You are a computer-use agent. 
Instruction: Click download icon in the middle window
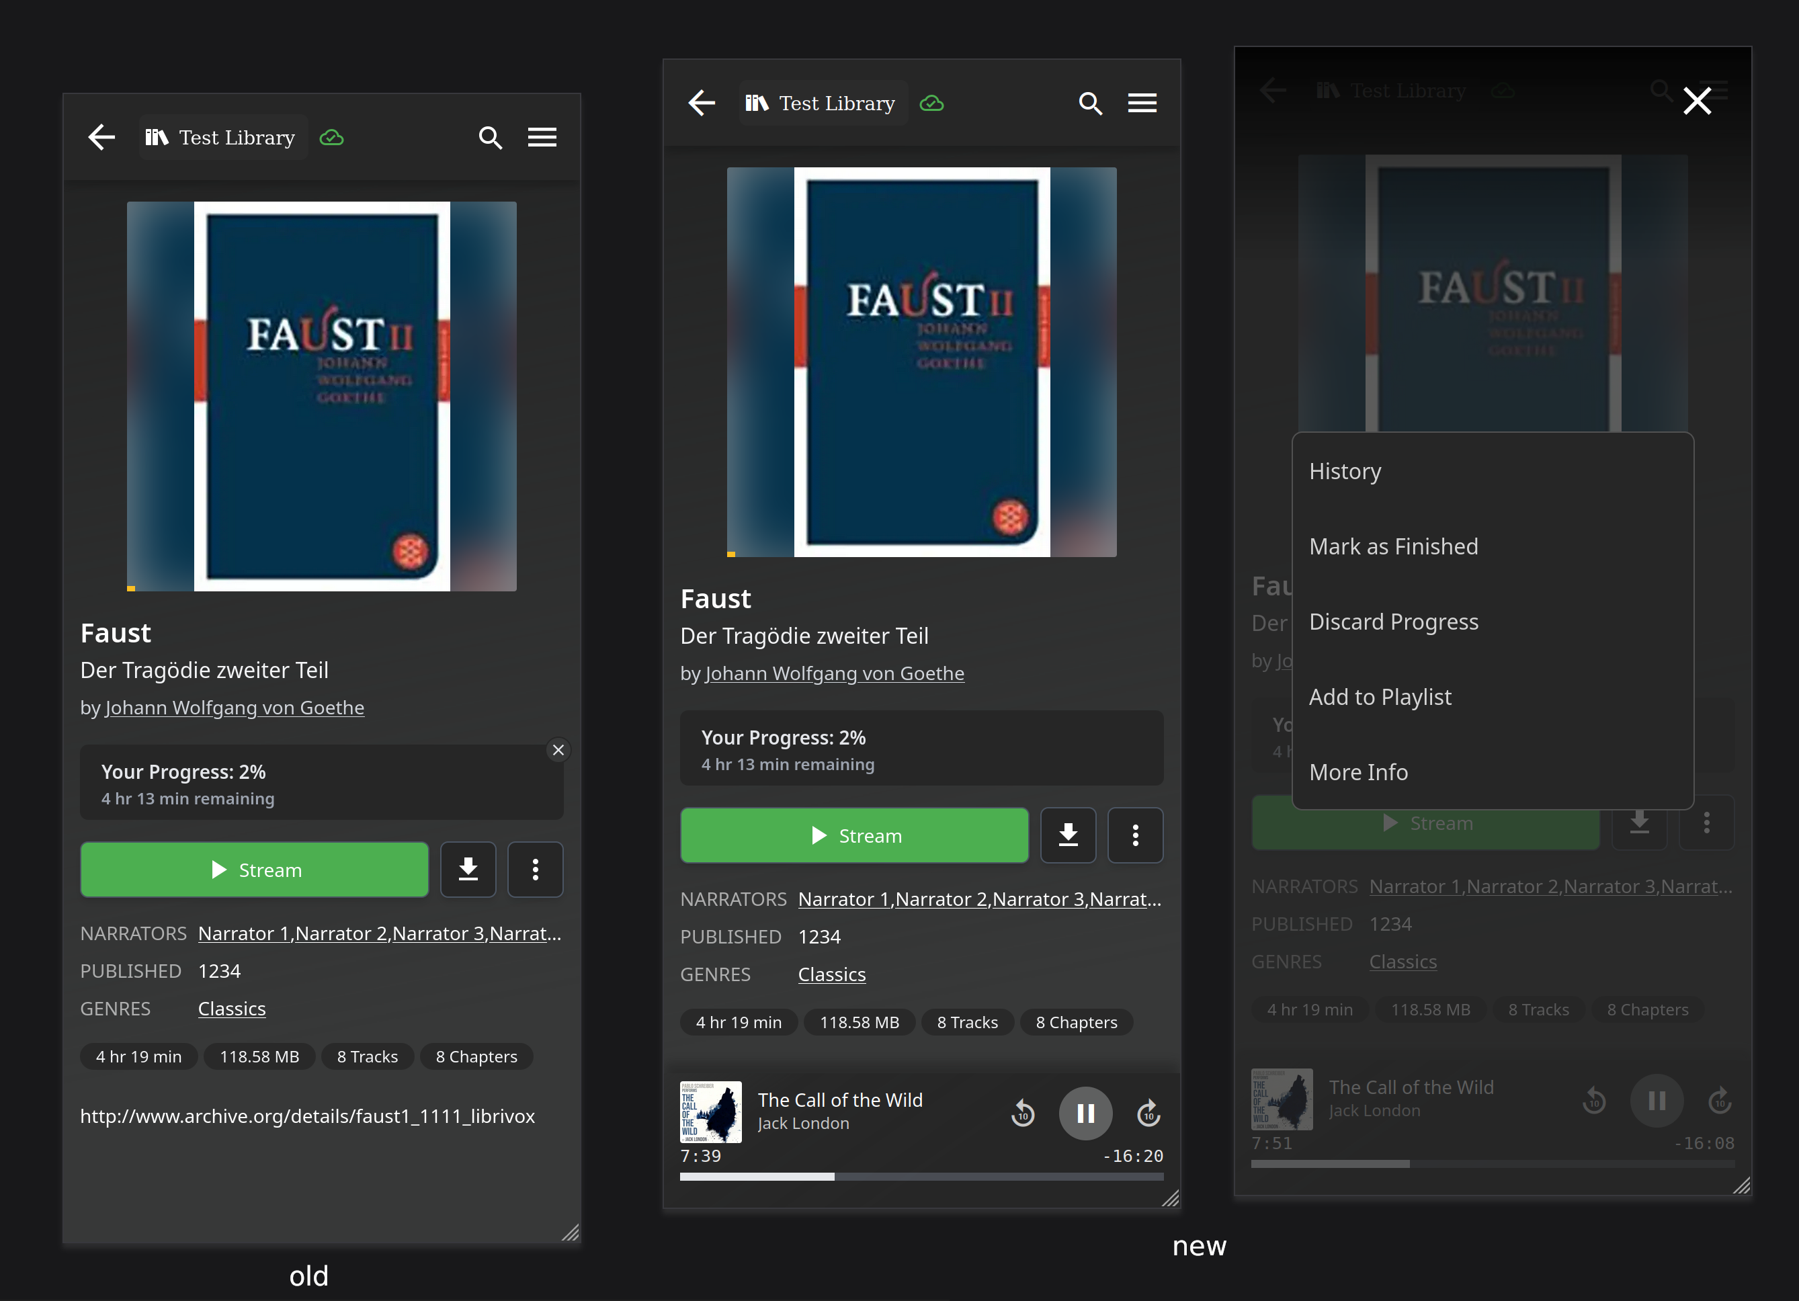(x=1068, y=835)
